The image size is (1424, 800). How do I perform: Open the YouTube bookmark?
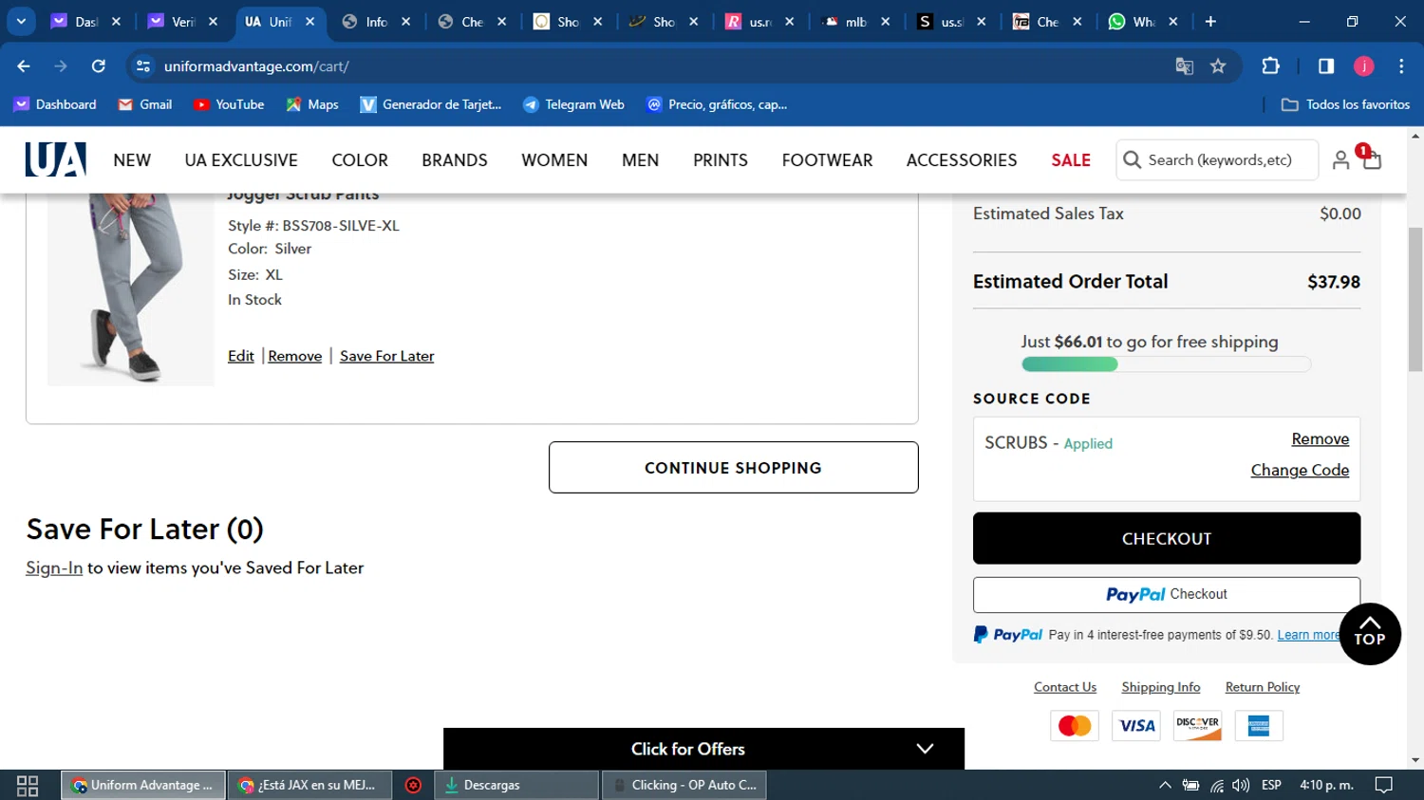click(229, 104)
